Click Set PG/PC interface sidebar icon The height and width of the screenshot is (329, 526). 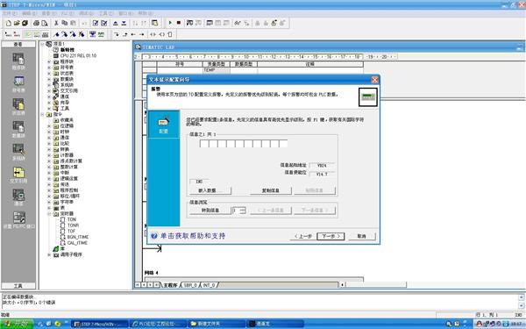(18, 220)
